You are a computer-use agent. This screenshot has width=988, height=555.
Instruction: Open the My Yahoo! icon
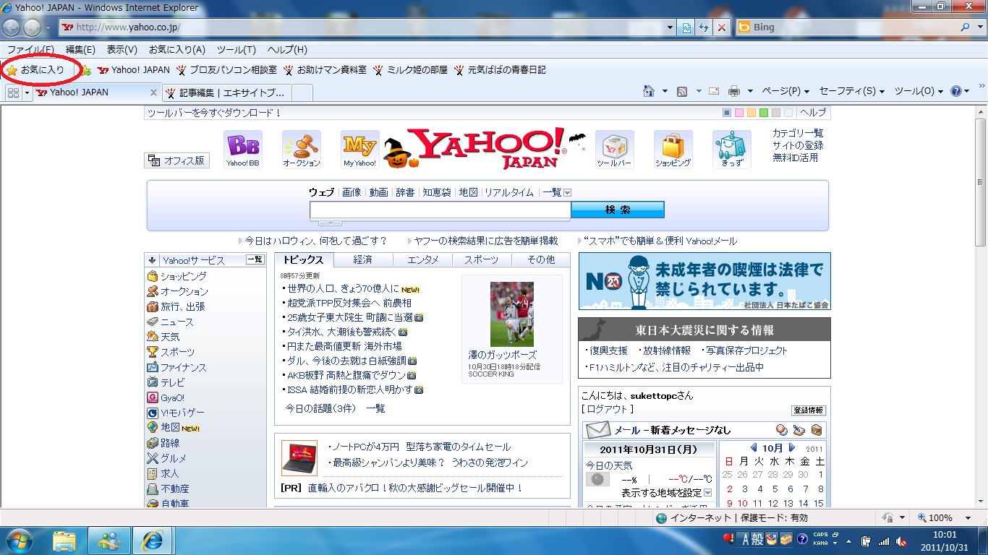pos(359,149)
